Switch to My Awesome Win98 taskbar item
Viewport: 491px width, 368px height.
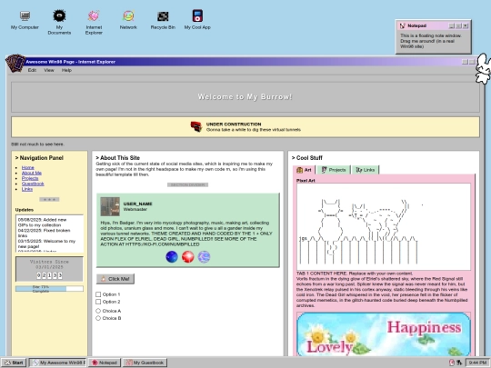(58, 363)
